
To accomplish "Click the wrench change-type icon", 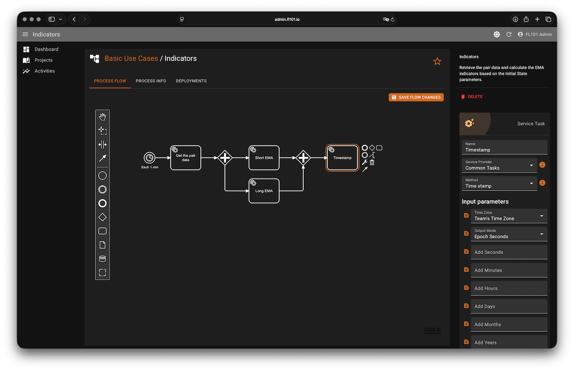I will point(365,162).
